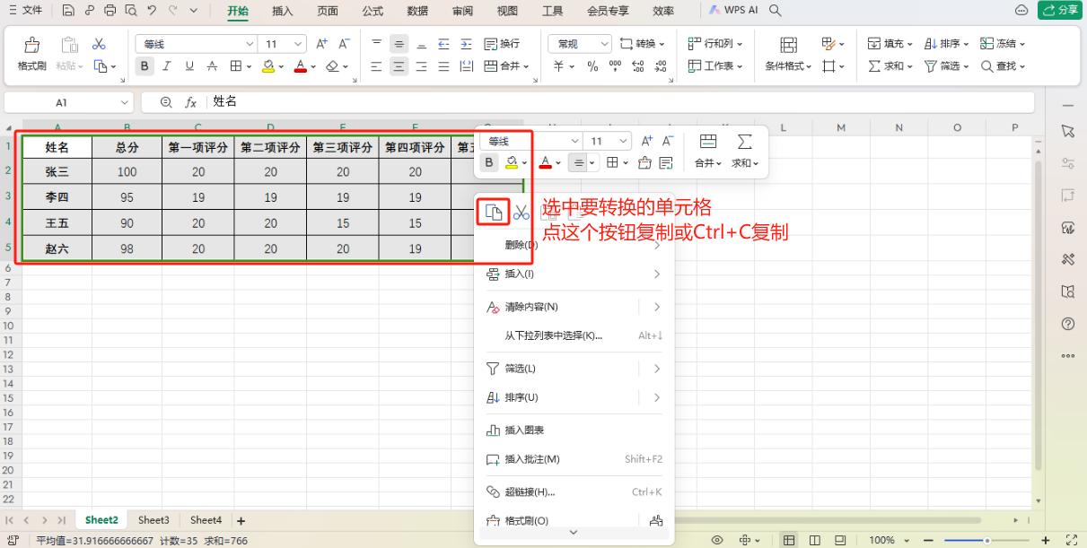Image resolution: width=1087 pixels, height=548 pixels.
Task: Click the Increase Font Size icon in ribbon
Action: point(322,43)
